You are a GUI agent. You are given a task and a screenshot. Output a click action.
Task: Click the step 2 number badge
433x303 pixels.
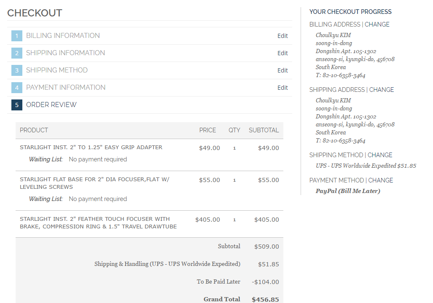[17, 53]
